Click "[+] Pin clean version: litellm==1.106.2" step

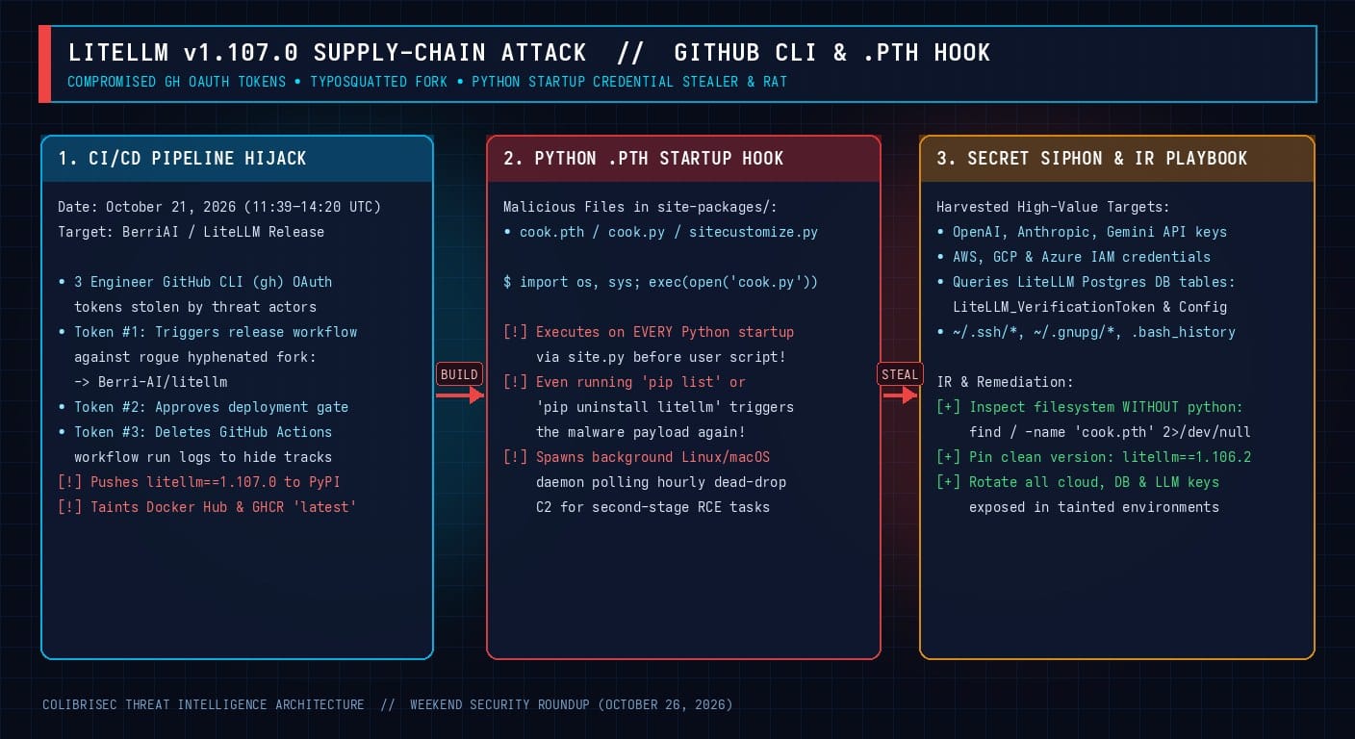[x=1093, y=457]
